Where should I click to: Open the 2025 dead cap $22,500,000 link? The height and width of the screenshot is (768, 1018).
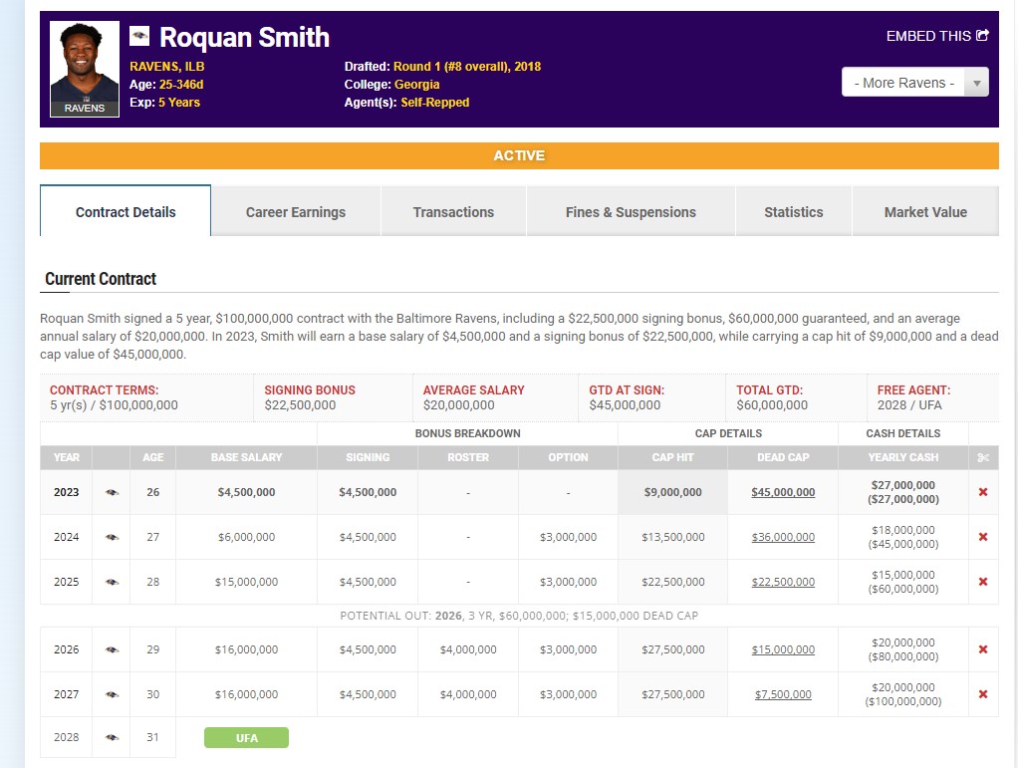(x=783, y=582)
